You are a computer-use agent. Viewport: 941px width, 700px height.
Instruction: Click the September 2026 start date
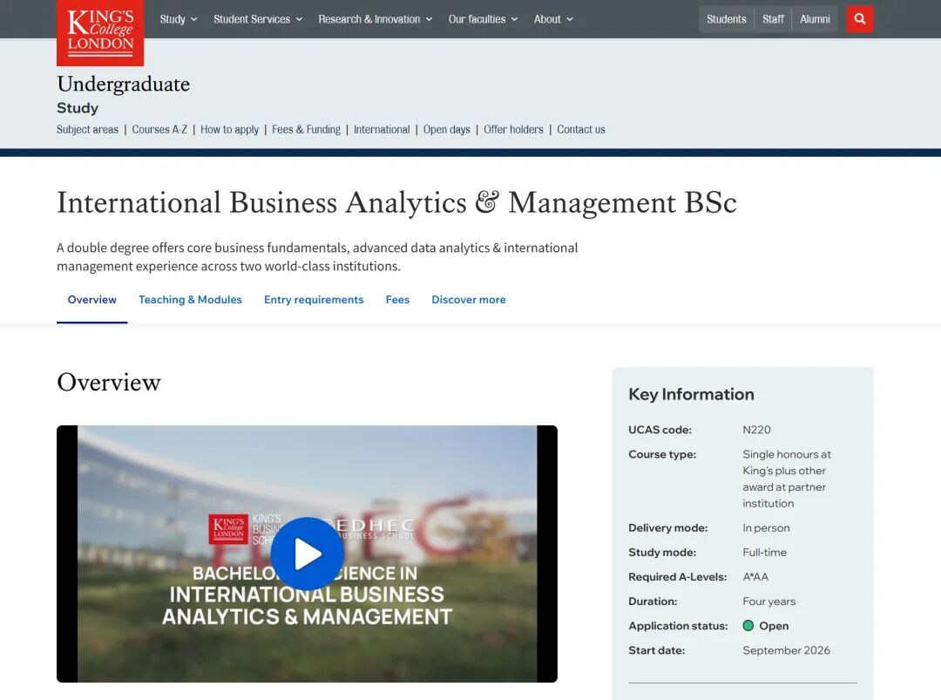pos(786,650)
